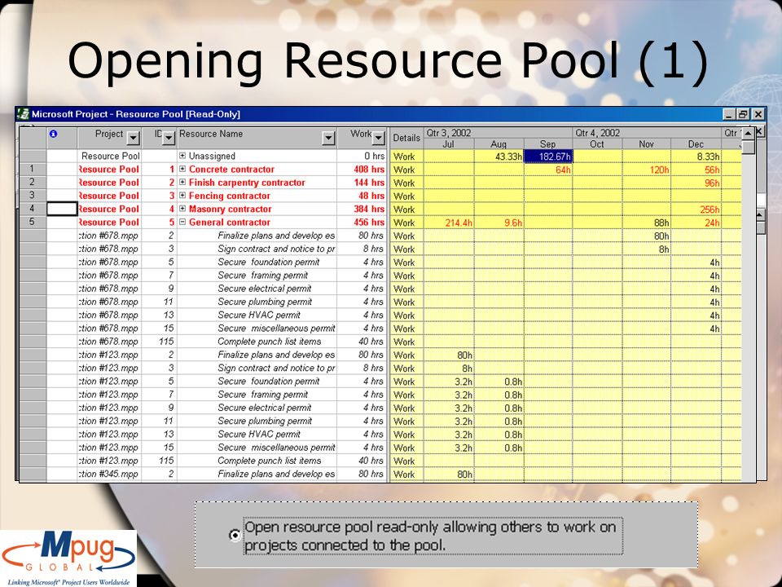
Task: Click the Secure HVAC permit row for #678.mpp
Action: point(259,315)
